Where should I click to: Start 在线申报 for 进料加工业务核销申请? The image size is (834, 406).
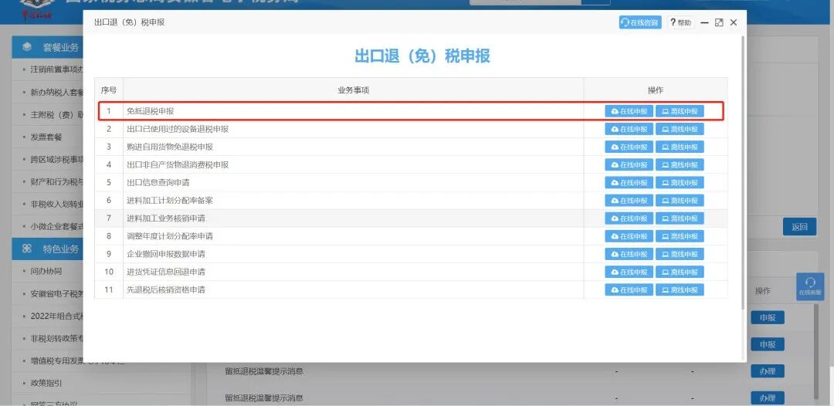tap(629, 218)
